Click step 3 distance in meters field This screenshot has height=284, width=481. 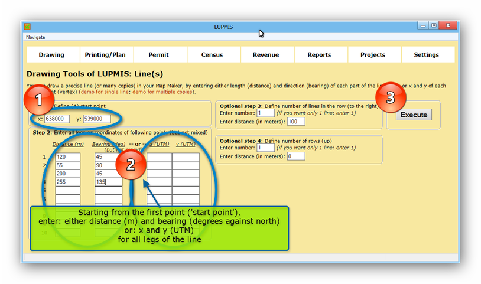tap(296, 122)
